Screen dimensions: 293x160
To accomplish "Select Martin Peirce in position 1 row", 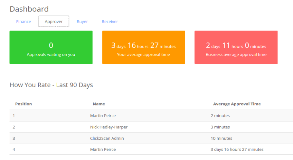I will pyautogui.click(x=103, y=116).
